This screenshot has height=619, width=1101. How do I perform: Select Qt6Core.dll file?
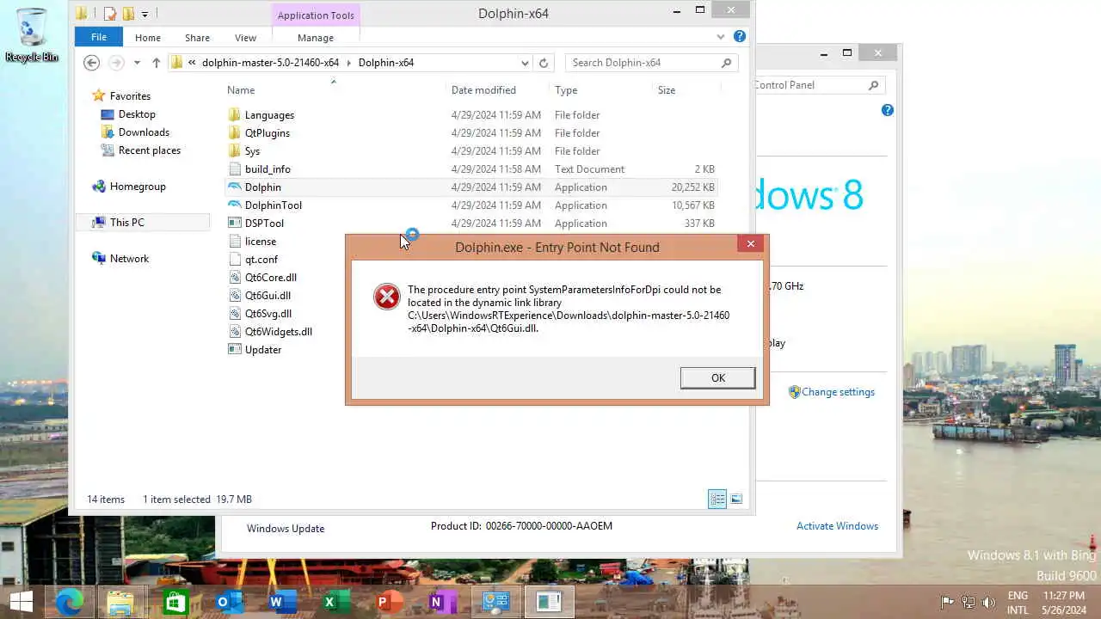270,278
